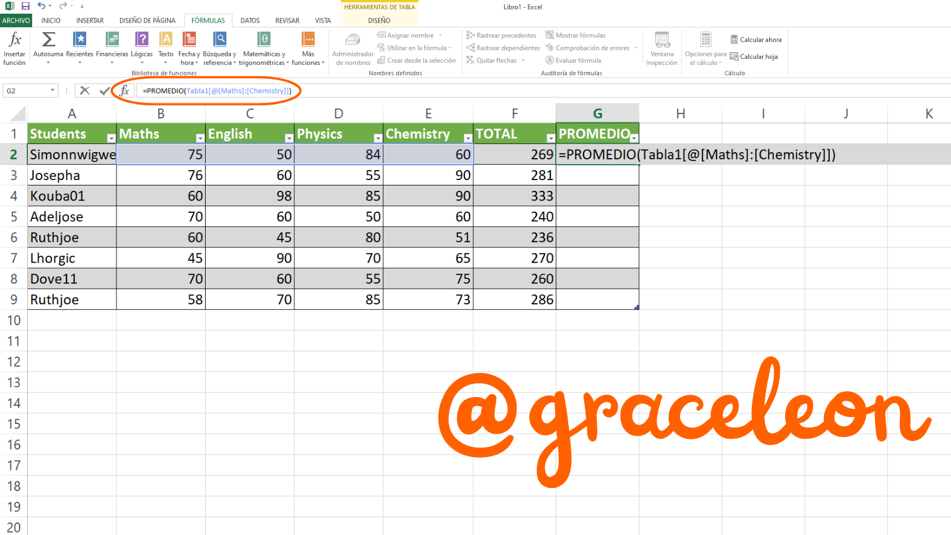This screenshot has width=951, height=535.
Task: Open the Fecha y hora functions
Action: [190, 49]
